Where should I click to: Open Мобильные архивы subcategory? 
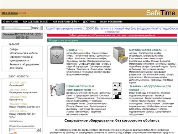click(x=165, y=64)
